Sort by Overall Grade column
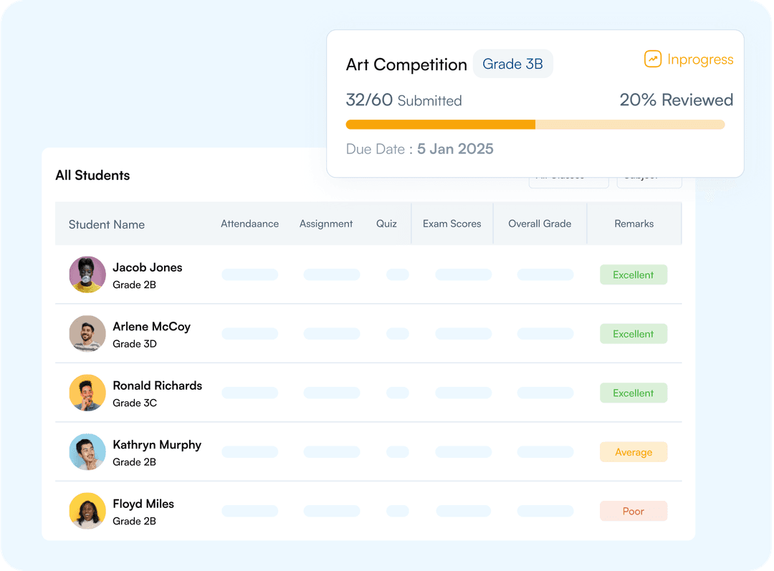This screenshot has height=571, width=774. 540,224
